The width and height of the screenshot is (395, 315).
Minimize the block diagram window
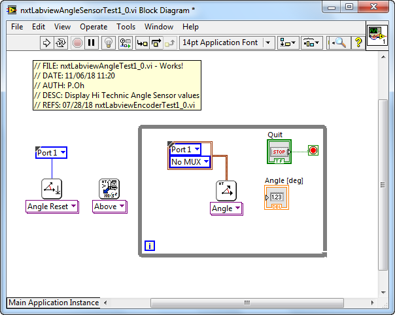pos(332,8)
